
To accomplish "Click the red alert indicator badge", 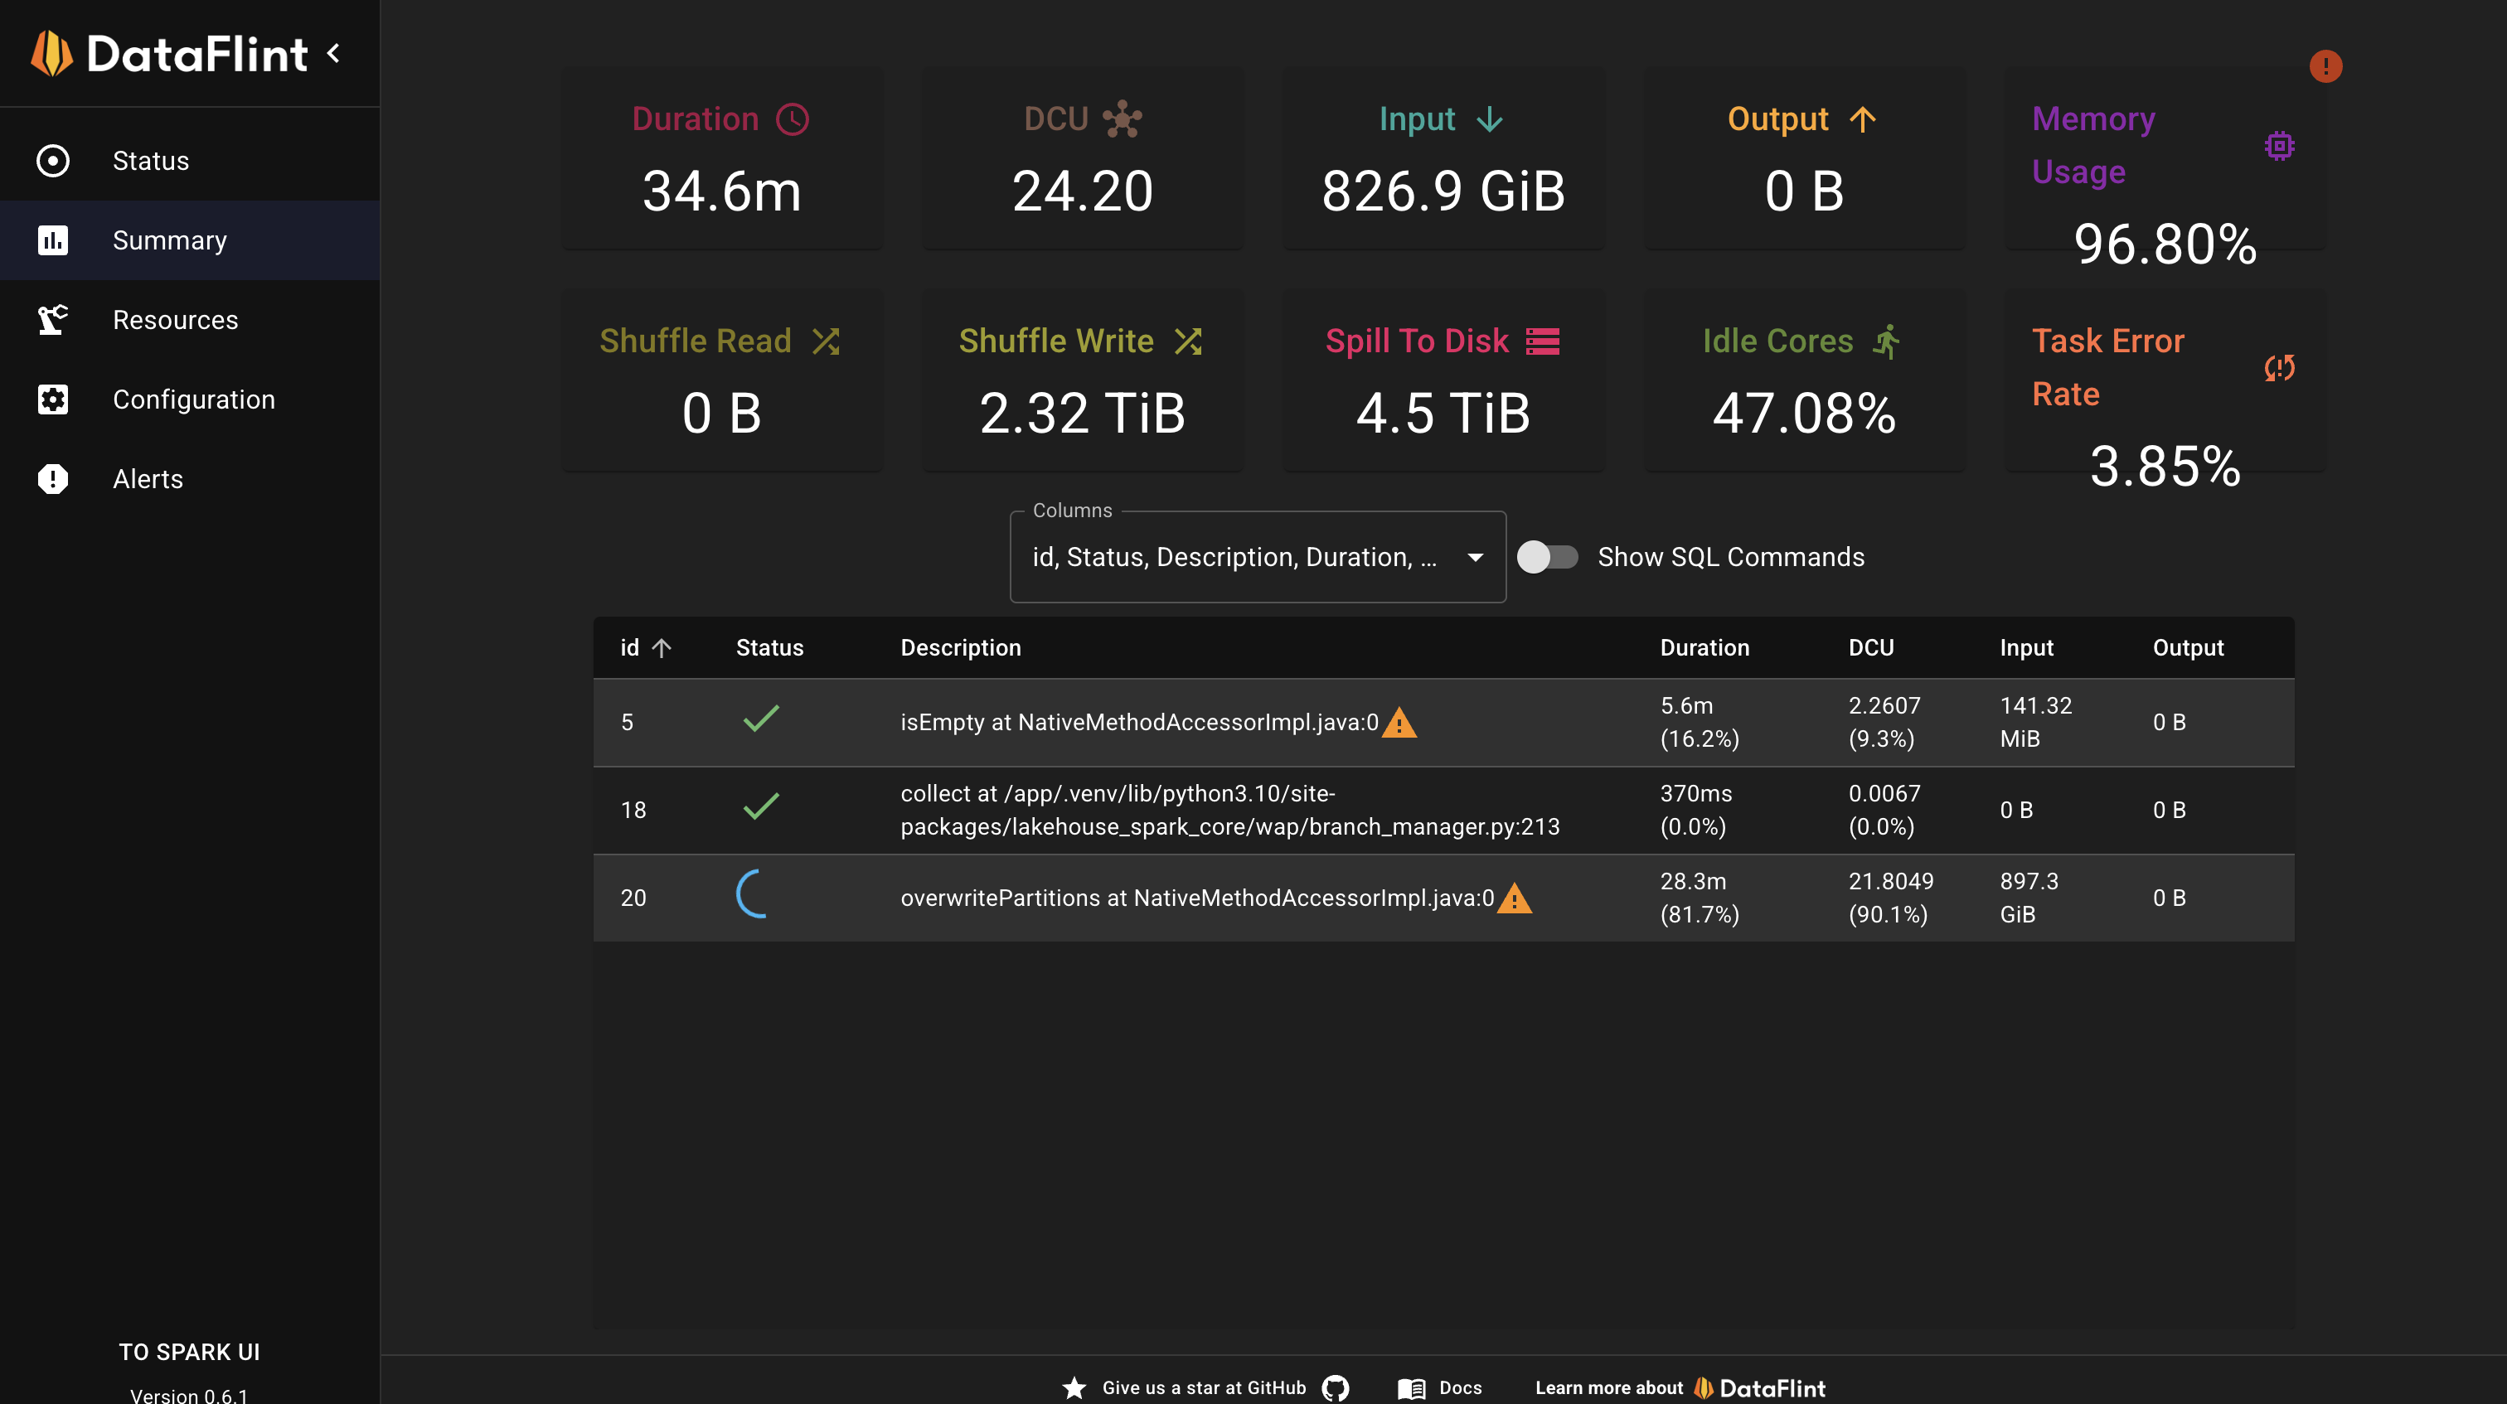I will (x=2325, y=66).
